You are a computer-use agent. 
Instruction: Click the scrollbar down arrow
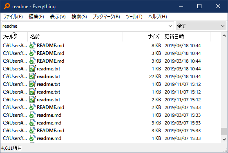click(x=224, y=140)
